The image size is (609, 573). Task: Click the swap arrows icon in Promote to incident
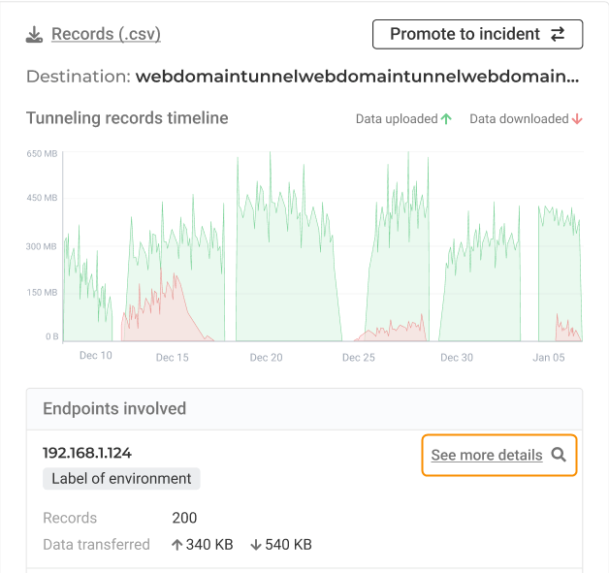click(558, 34)
